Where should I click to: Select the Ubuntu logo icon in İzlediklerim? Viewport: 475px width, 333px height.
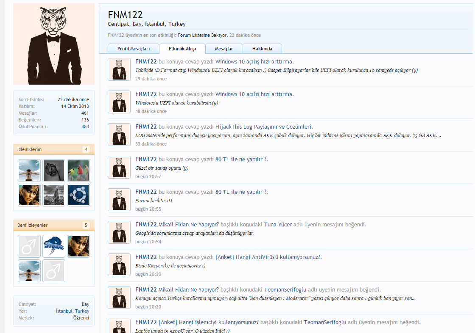click(x=78, y=195)
